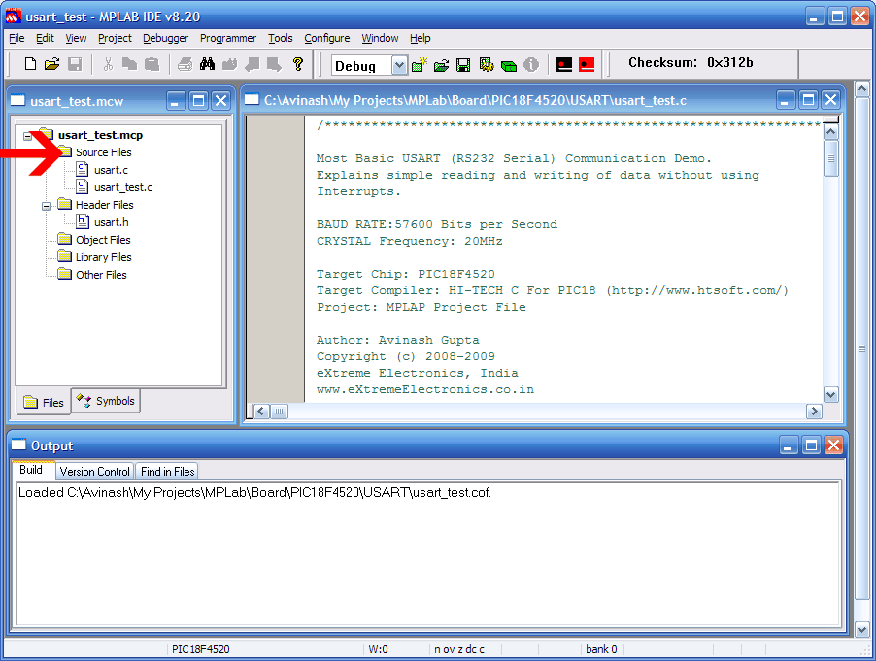Click the Open File toolbar icon
This screenshot has width=876, height=661.
[51, 64]
